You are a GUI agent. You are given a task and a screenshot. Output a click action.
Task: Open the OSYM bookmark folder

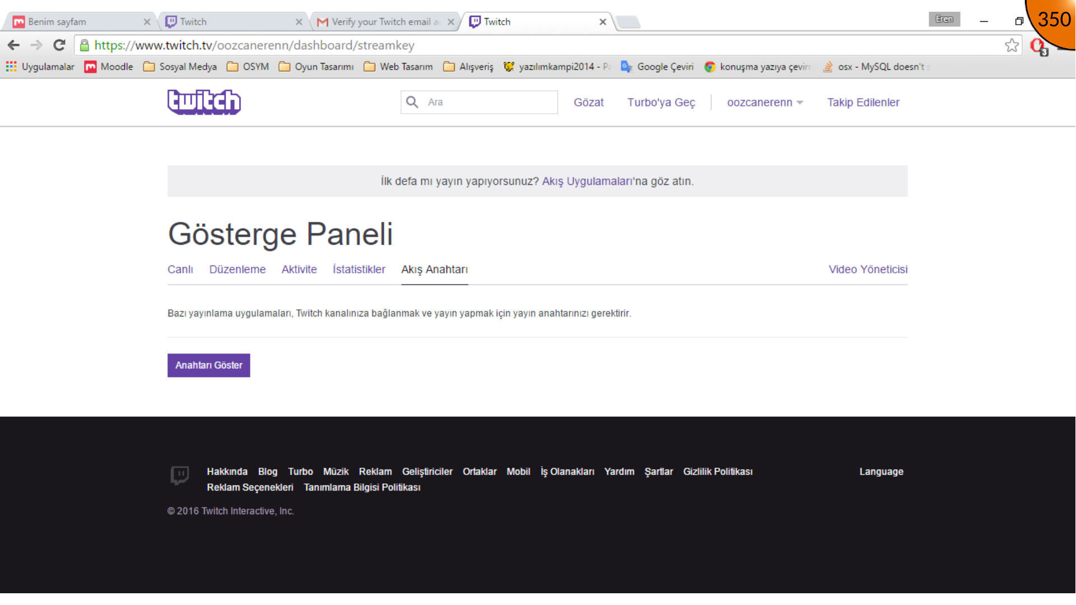point(248,67)
